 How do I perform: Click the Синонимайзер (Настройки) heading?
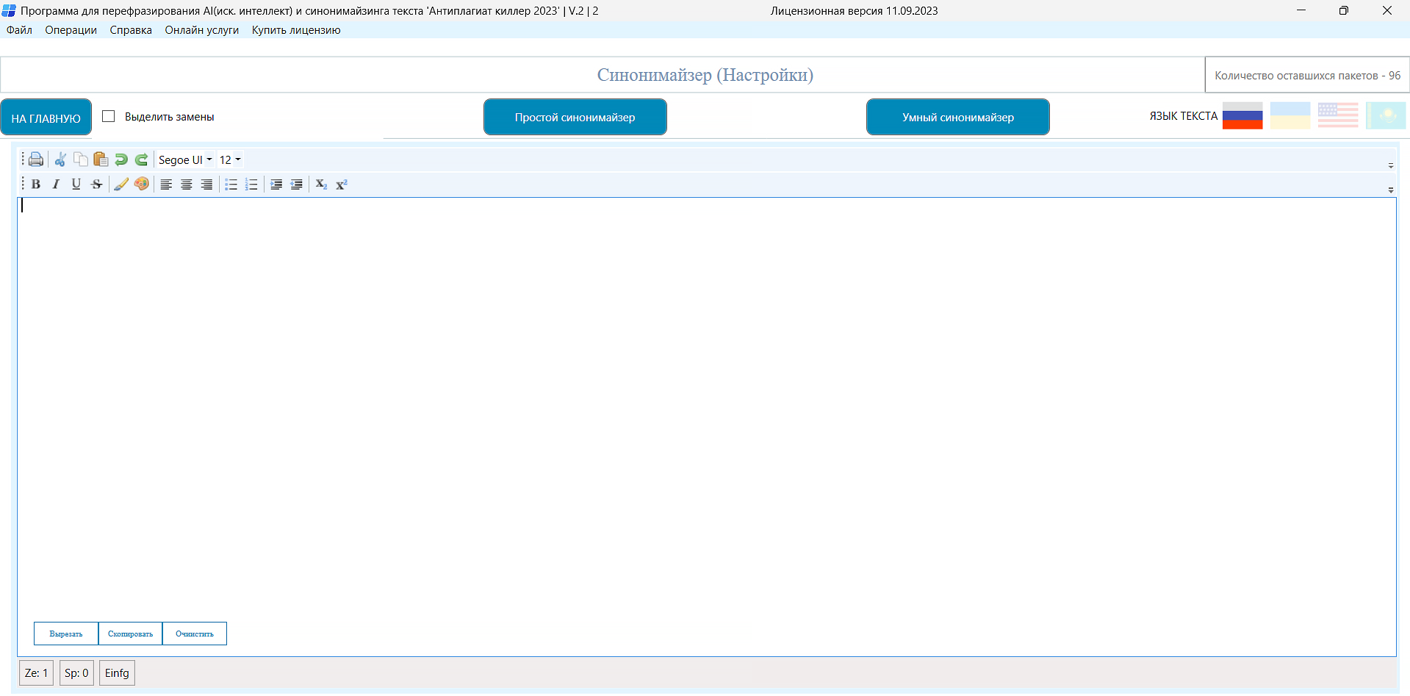pos(705,75)
